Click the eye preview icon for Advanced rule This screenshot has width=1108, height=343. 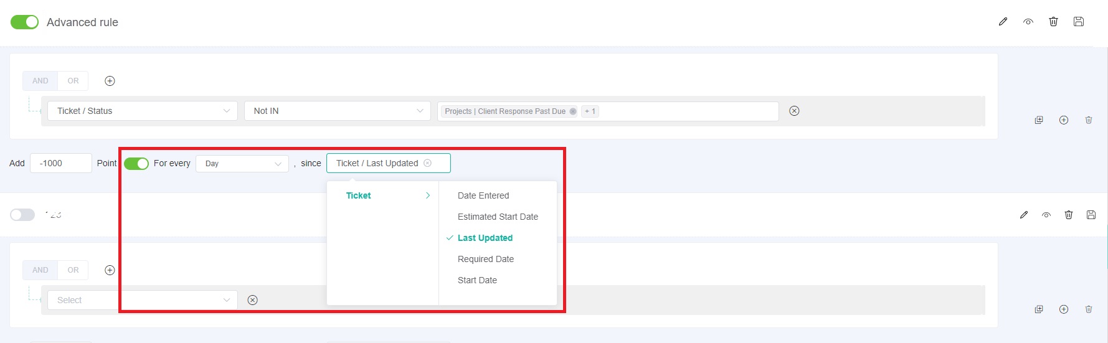pos(1028,22)
